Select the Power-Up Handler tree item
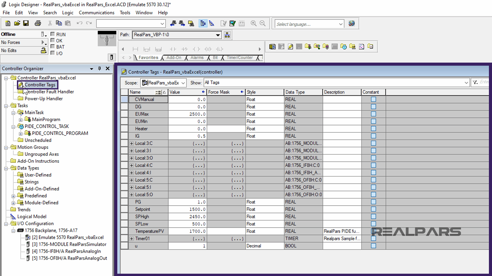Image resolution: width=492 pixels, height=276 pixels. pos(44,99)
